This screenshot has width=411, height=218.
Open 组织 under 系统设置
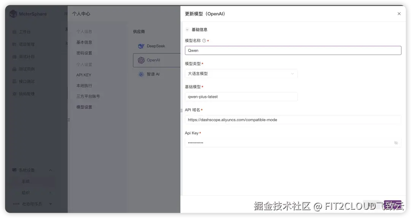coord(26,193)
